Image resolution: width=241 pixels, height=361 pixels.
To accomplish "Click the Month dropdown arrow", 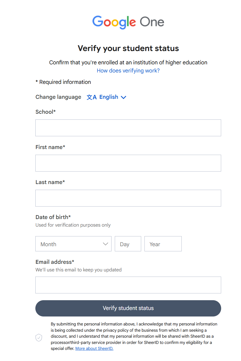I will [106, 244].
